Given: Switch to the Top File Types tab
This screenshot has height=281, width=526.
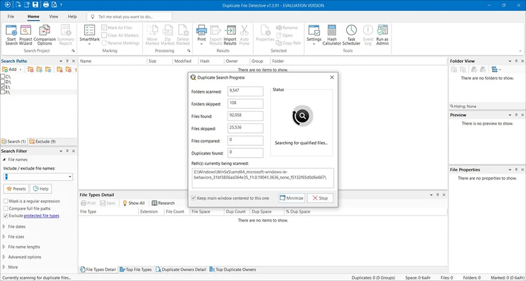Looking at the screenshot, I should point(136,269).
